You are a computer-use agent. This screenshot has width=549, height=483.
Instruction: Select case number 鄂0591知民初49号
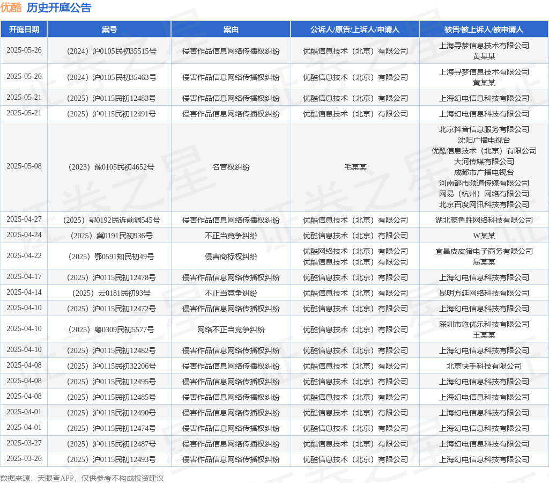(x=112, y=257)
